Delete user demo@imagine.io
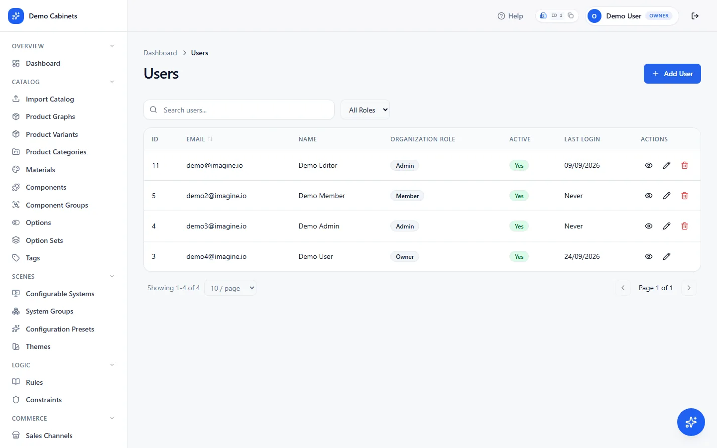This screenshot has width=717, height=448. click(x=685, y=165)
